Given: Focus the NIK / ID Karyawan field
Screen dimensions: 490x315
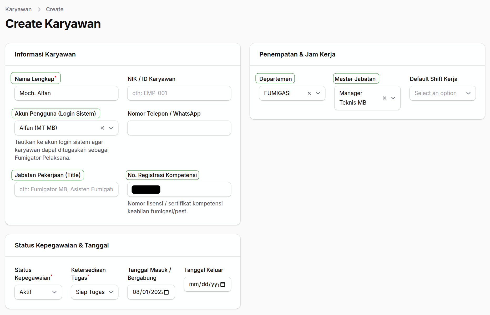Looking at the screenshot, I should (x=179, y=93).
